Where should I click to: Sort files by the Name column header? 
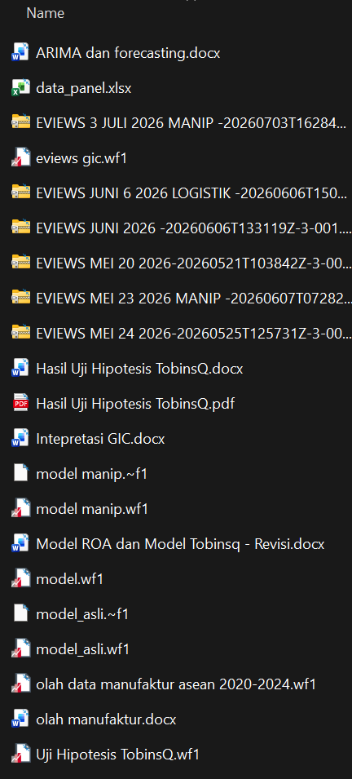click(x=45, y=13)
